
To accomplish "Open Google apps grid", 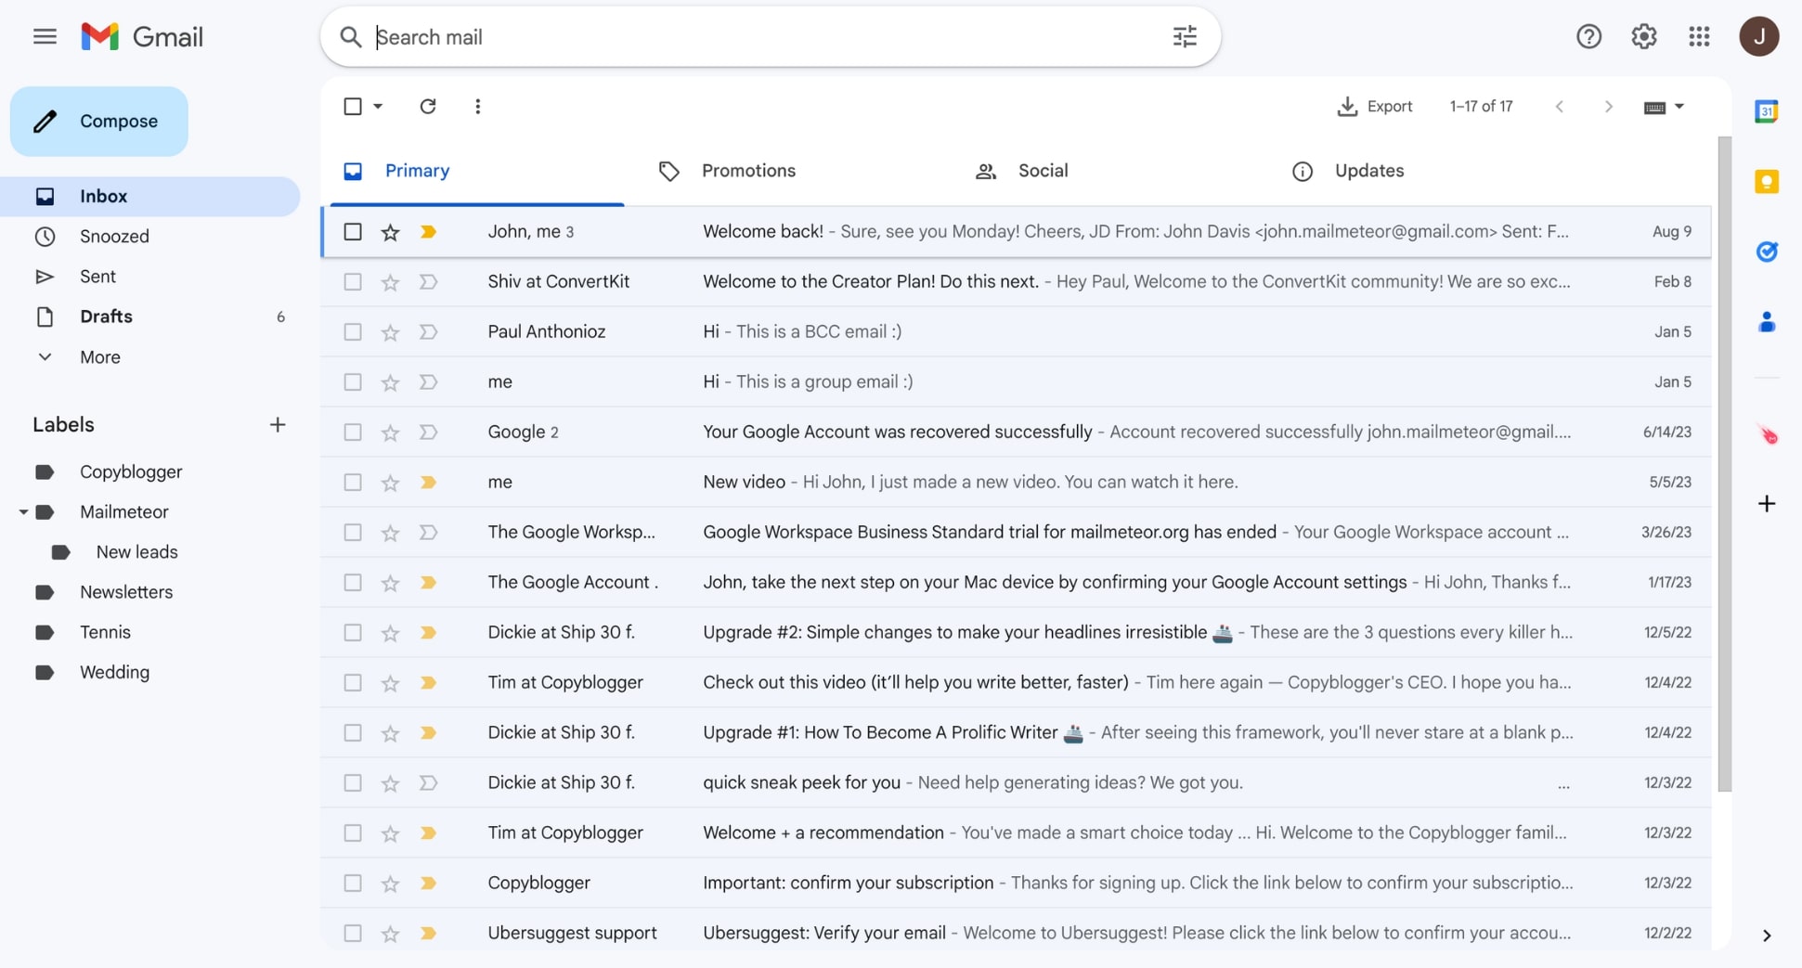I will pos(1699,36).
